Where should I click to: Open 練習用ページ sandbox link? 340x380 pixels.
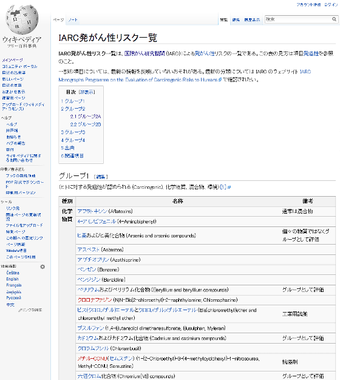[x=13, y=98]
